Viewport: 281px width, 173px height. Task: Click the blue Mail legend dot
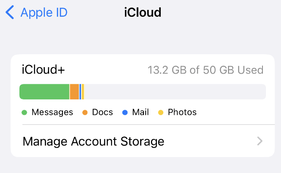coord(125,112)
